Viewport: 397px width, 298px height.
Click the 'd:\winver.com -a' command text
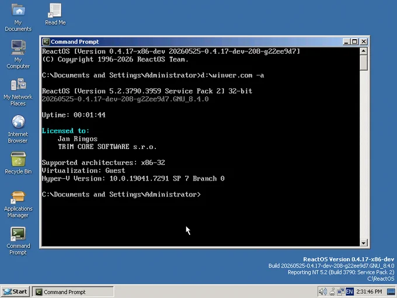[x=232, y=75]
